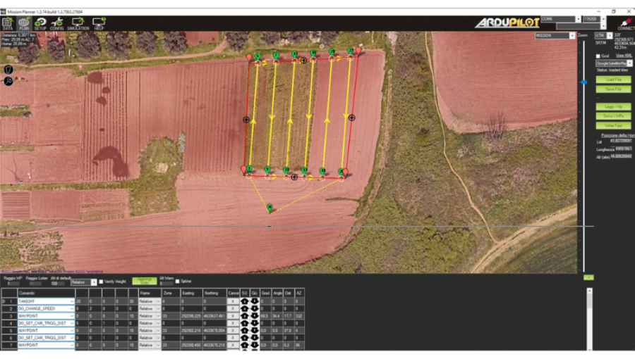Click the small green button below zoom slider
Image resolution: width=635 pixels, height=359 pixels.
coord(588,277)
